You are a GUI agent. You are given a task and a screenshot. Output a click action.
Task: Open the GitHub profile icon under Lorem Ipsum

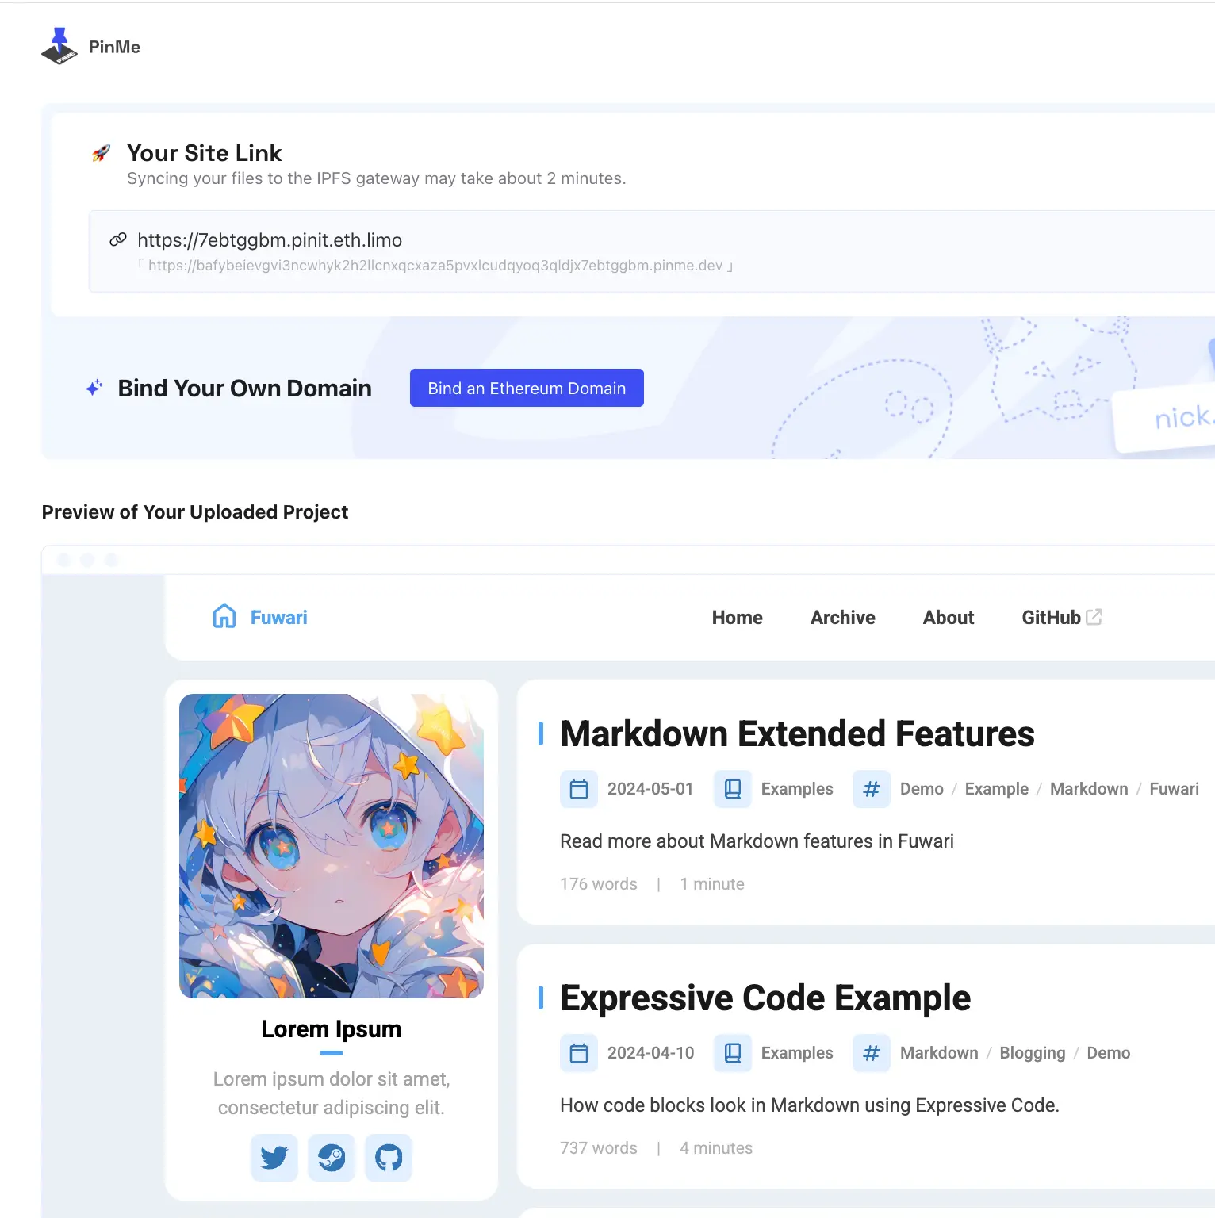[x=389, y=1158]
